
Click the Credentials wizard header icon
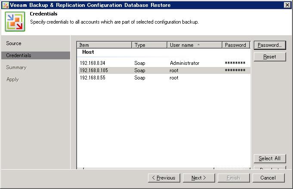(x=15, y=21)
